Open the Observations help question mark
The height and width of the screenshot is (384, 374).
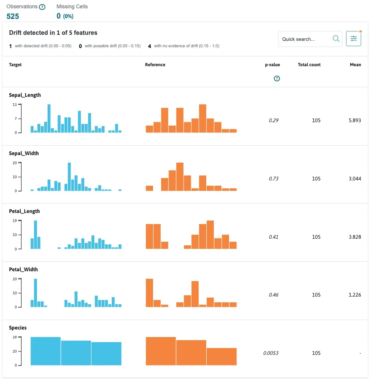[x=42, y=6]
